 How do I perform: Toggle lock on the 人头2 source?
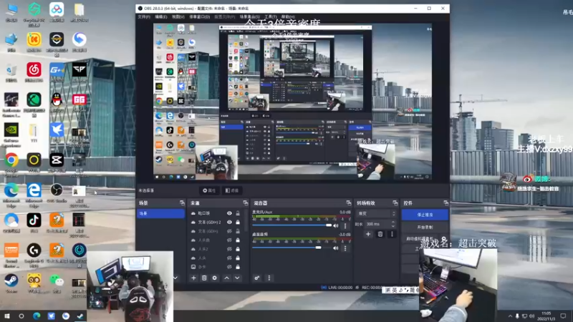click(x=238, y=249)
